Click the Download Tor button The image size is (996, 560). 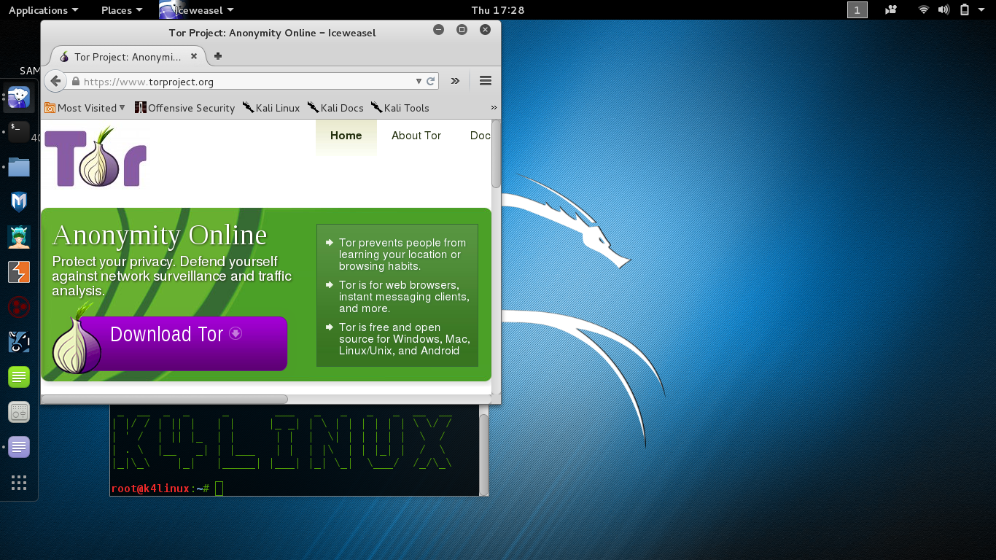coord(184,343)
